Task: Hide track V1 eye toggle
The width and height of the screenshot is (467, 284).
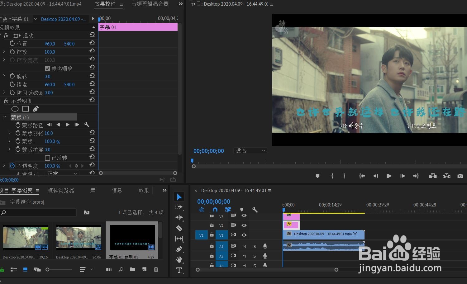Action: pyautogui.click(x=244, y=235)
